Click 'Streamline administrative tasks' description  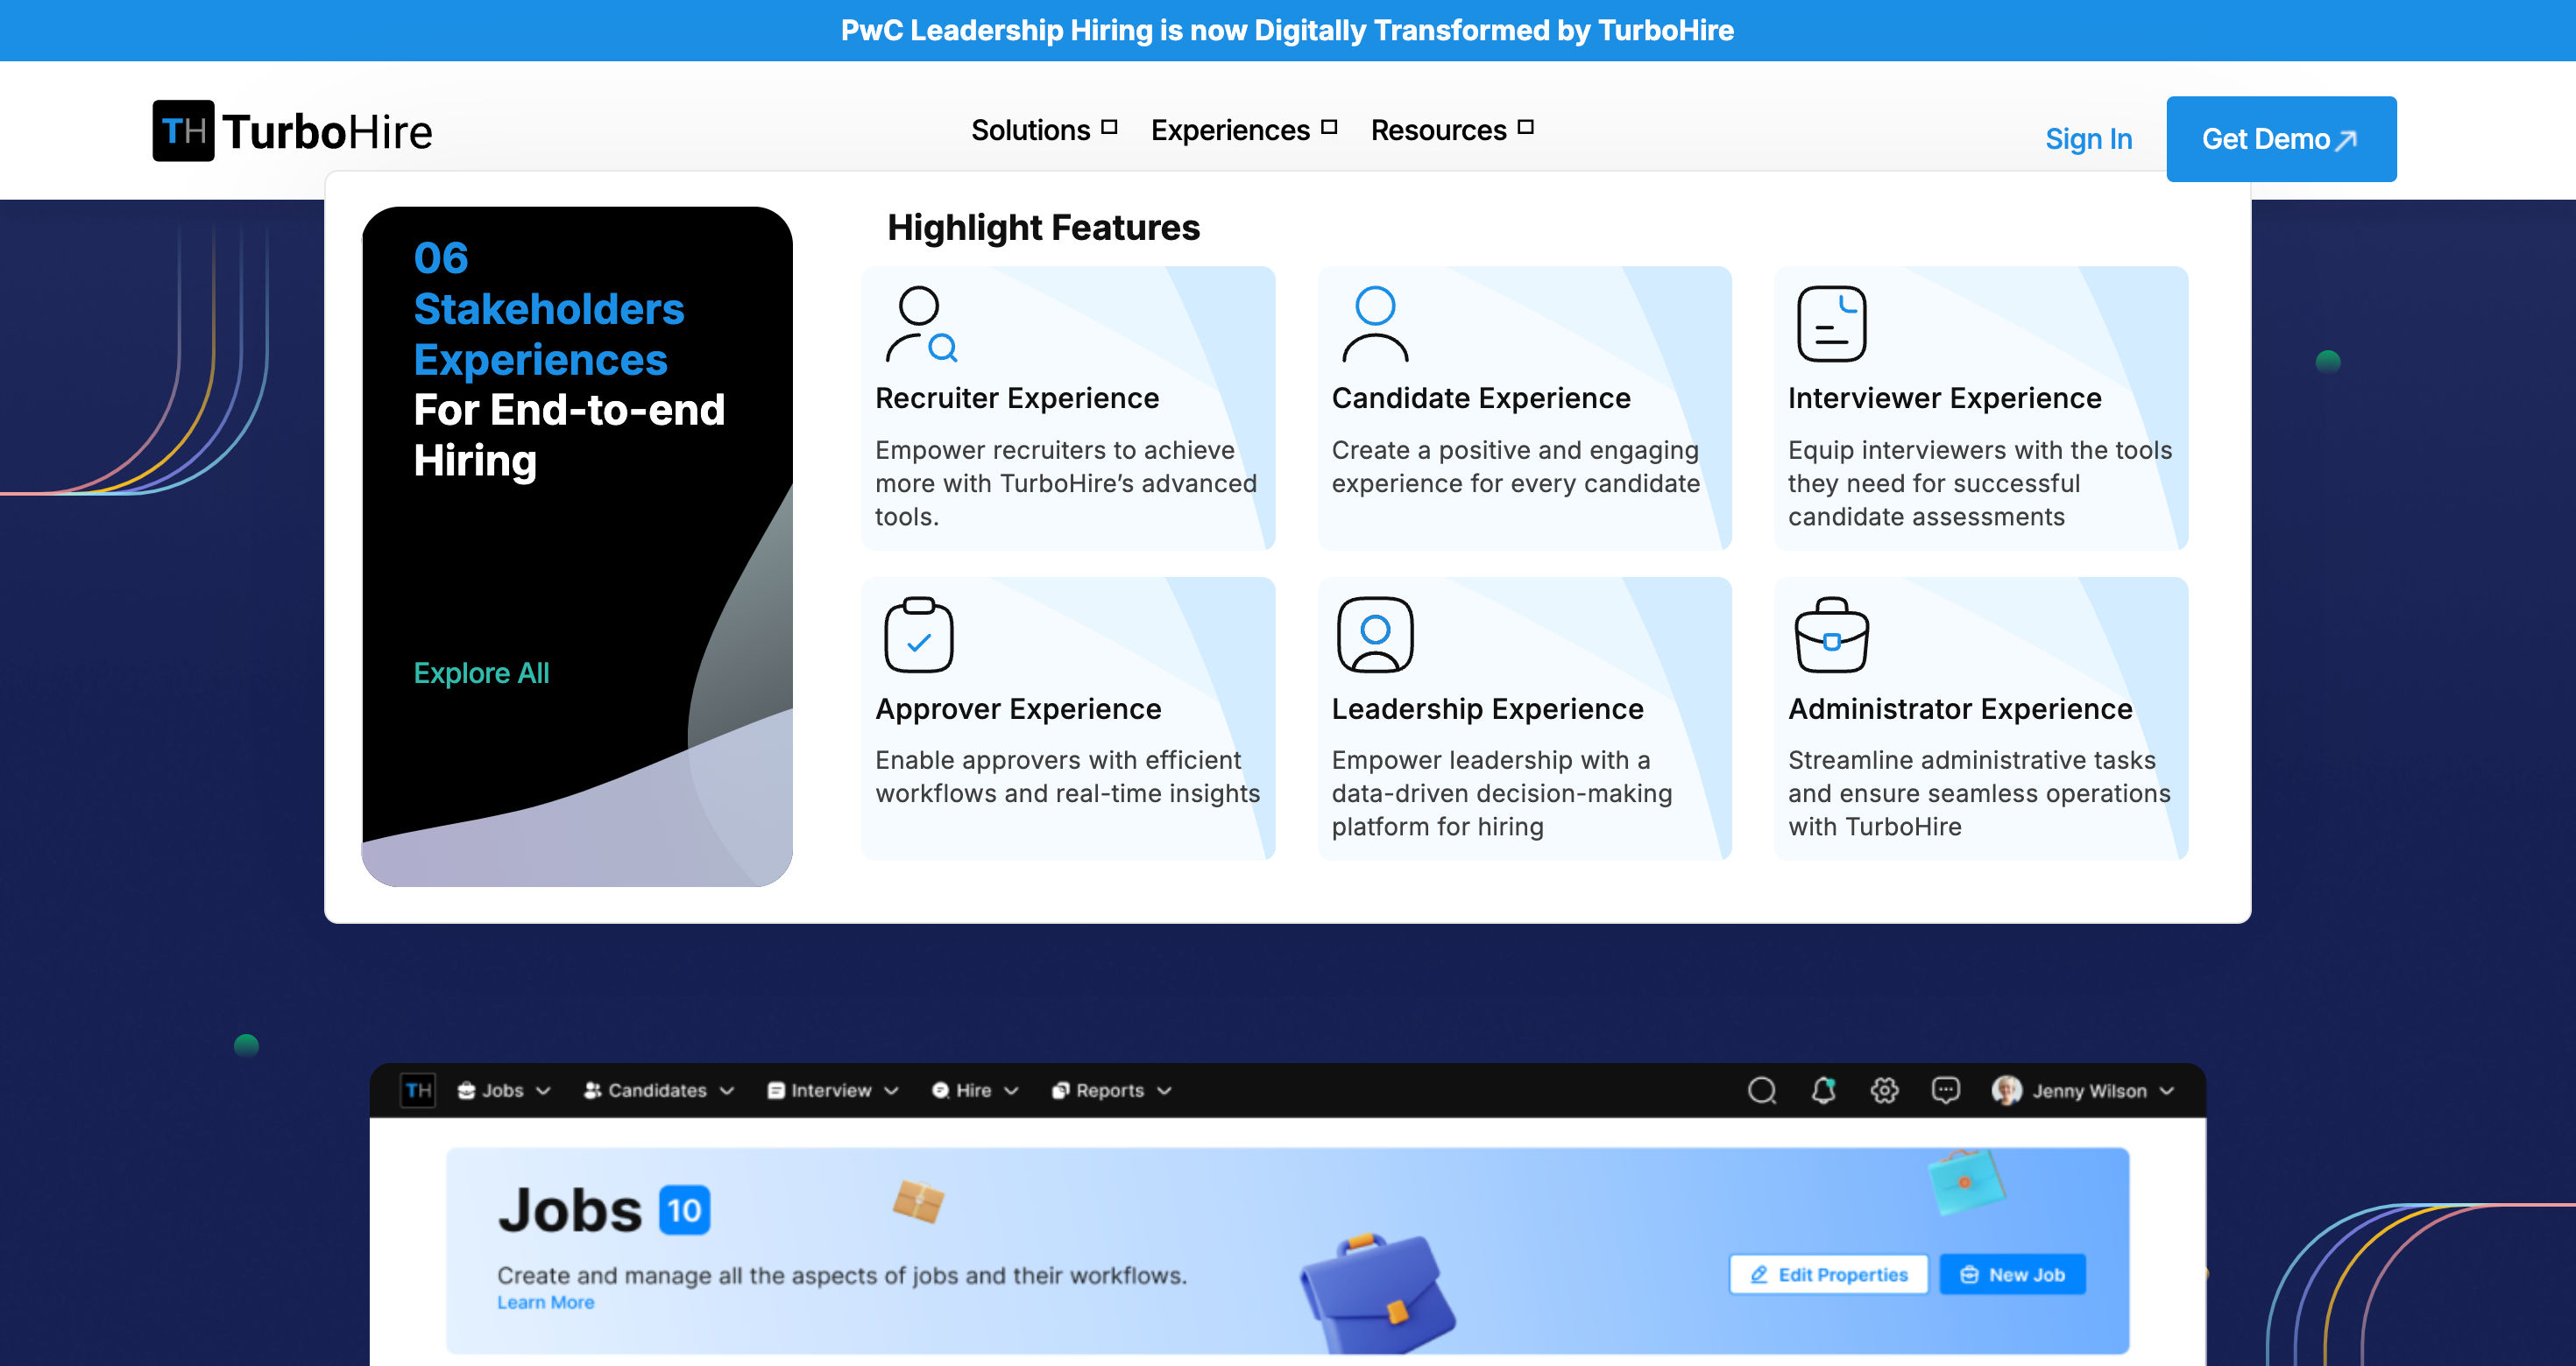[x=1979, y=793]
